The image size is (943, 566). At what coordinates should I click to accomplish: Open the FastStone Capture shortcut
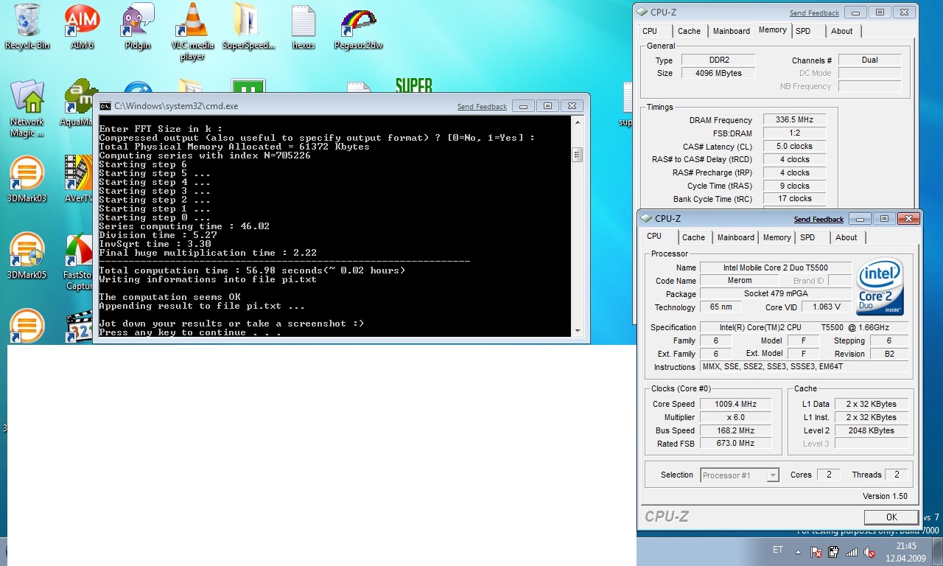(x=78, y=262)
